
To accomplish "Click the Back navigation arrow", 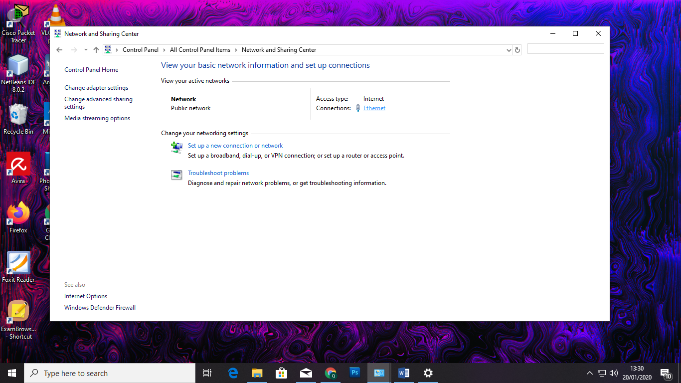I will [59, 50].
